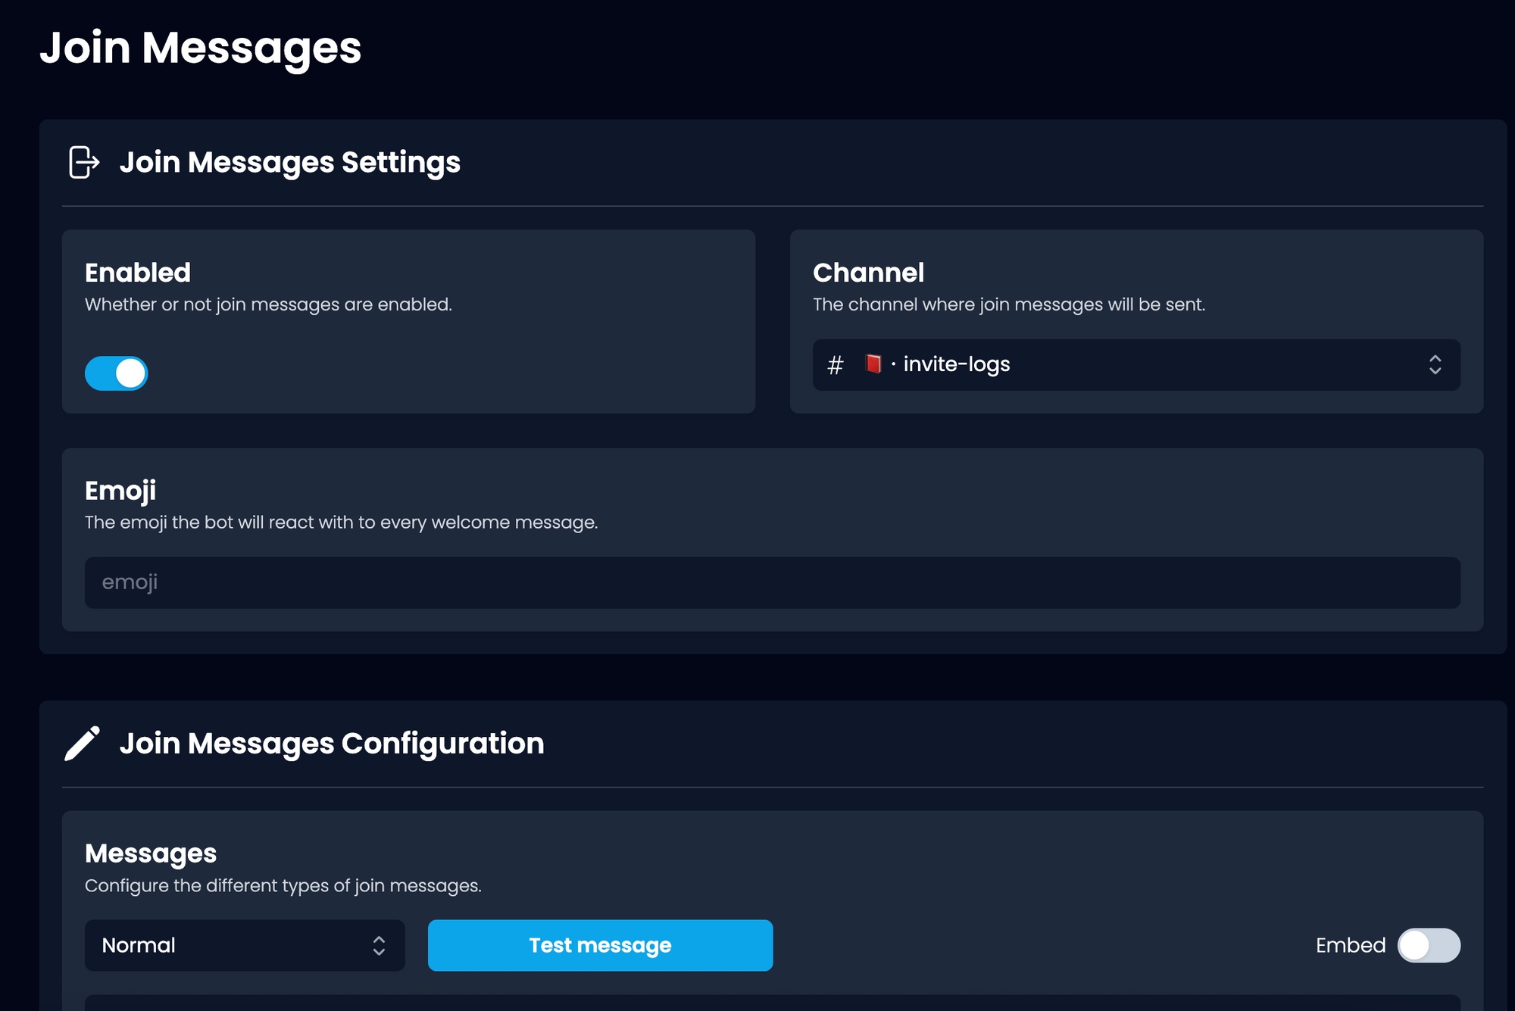This screenshot has width=1515, height=1011.
Task: Click the Messages section title
Action: click(151, 853)
